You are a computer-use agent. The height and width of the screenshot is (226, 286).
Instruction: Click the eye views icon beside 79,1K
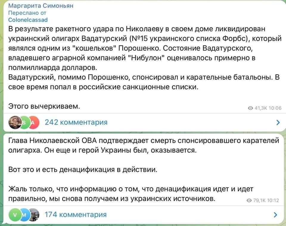pyautogui.click(x=249, y=201)
